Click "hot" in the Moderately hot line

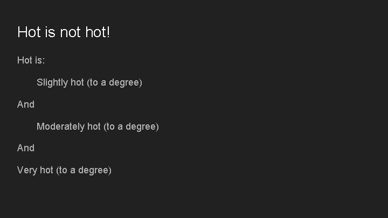tap(94, 126)
